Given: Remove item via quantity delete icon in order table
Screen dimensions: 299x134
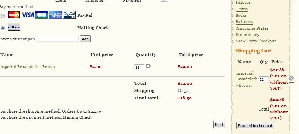Looking at the screenshot, I should (x=148, y=66).
